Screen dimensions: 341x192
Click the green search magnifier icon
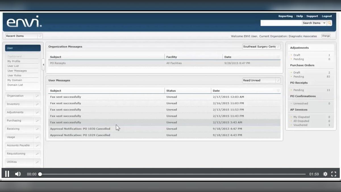tap(329, 23)
